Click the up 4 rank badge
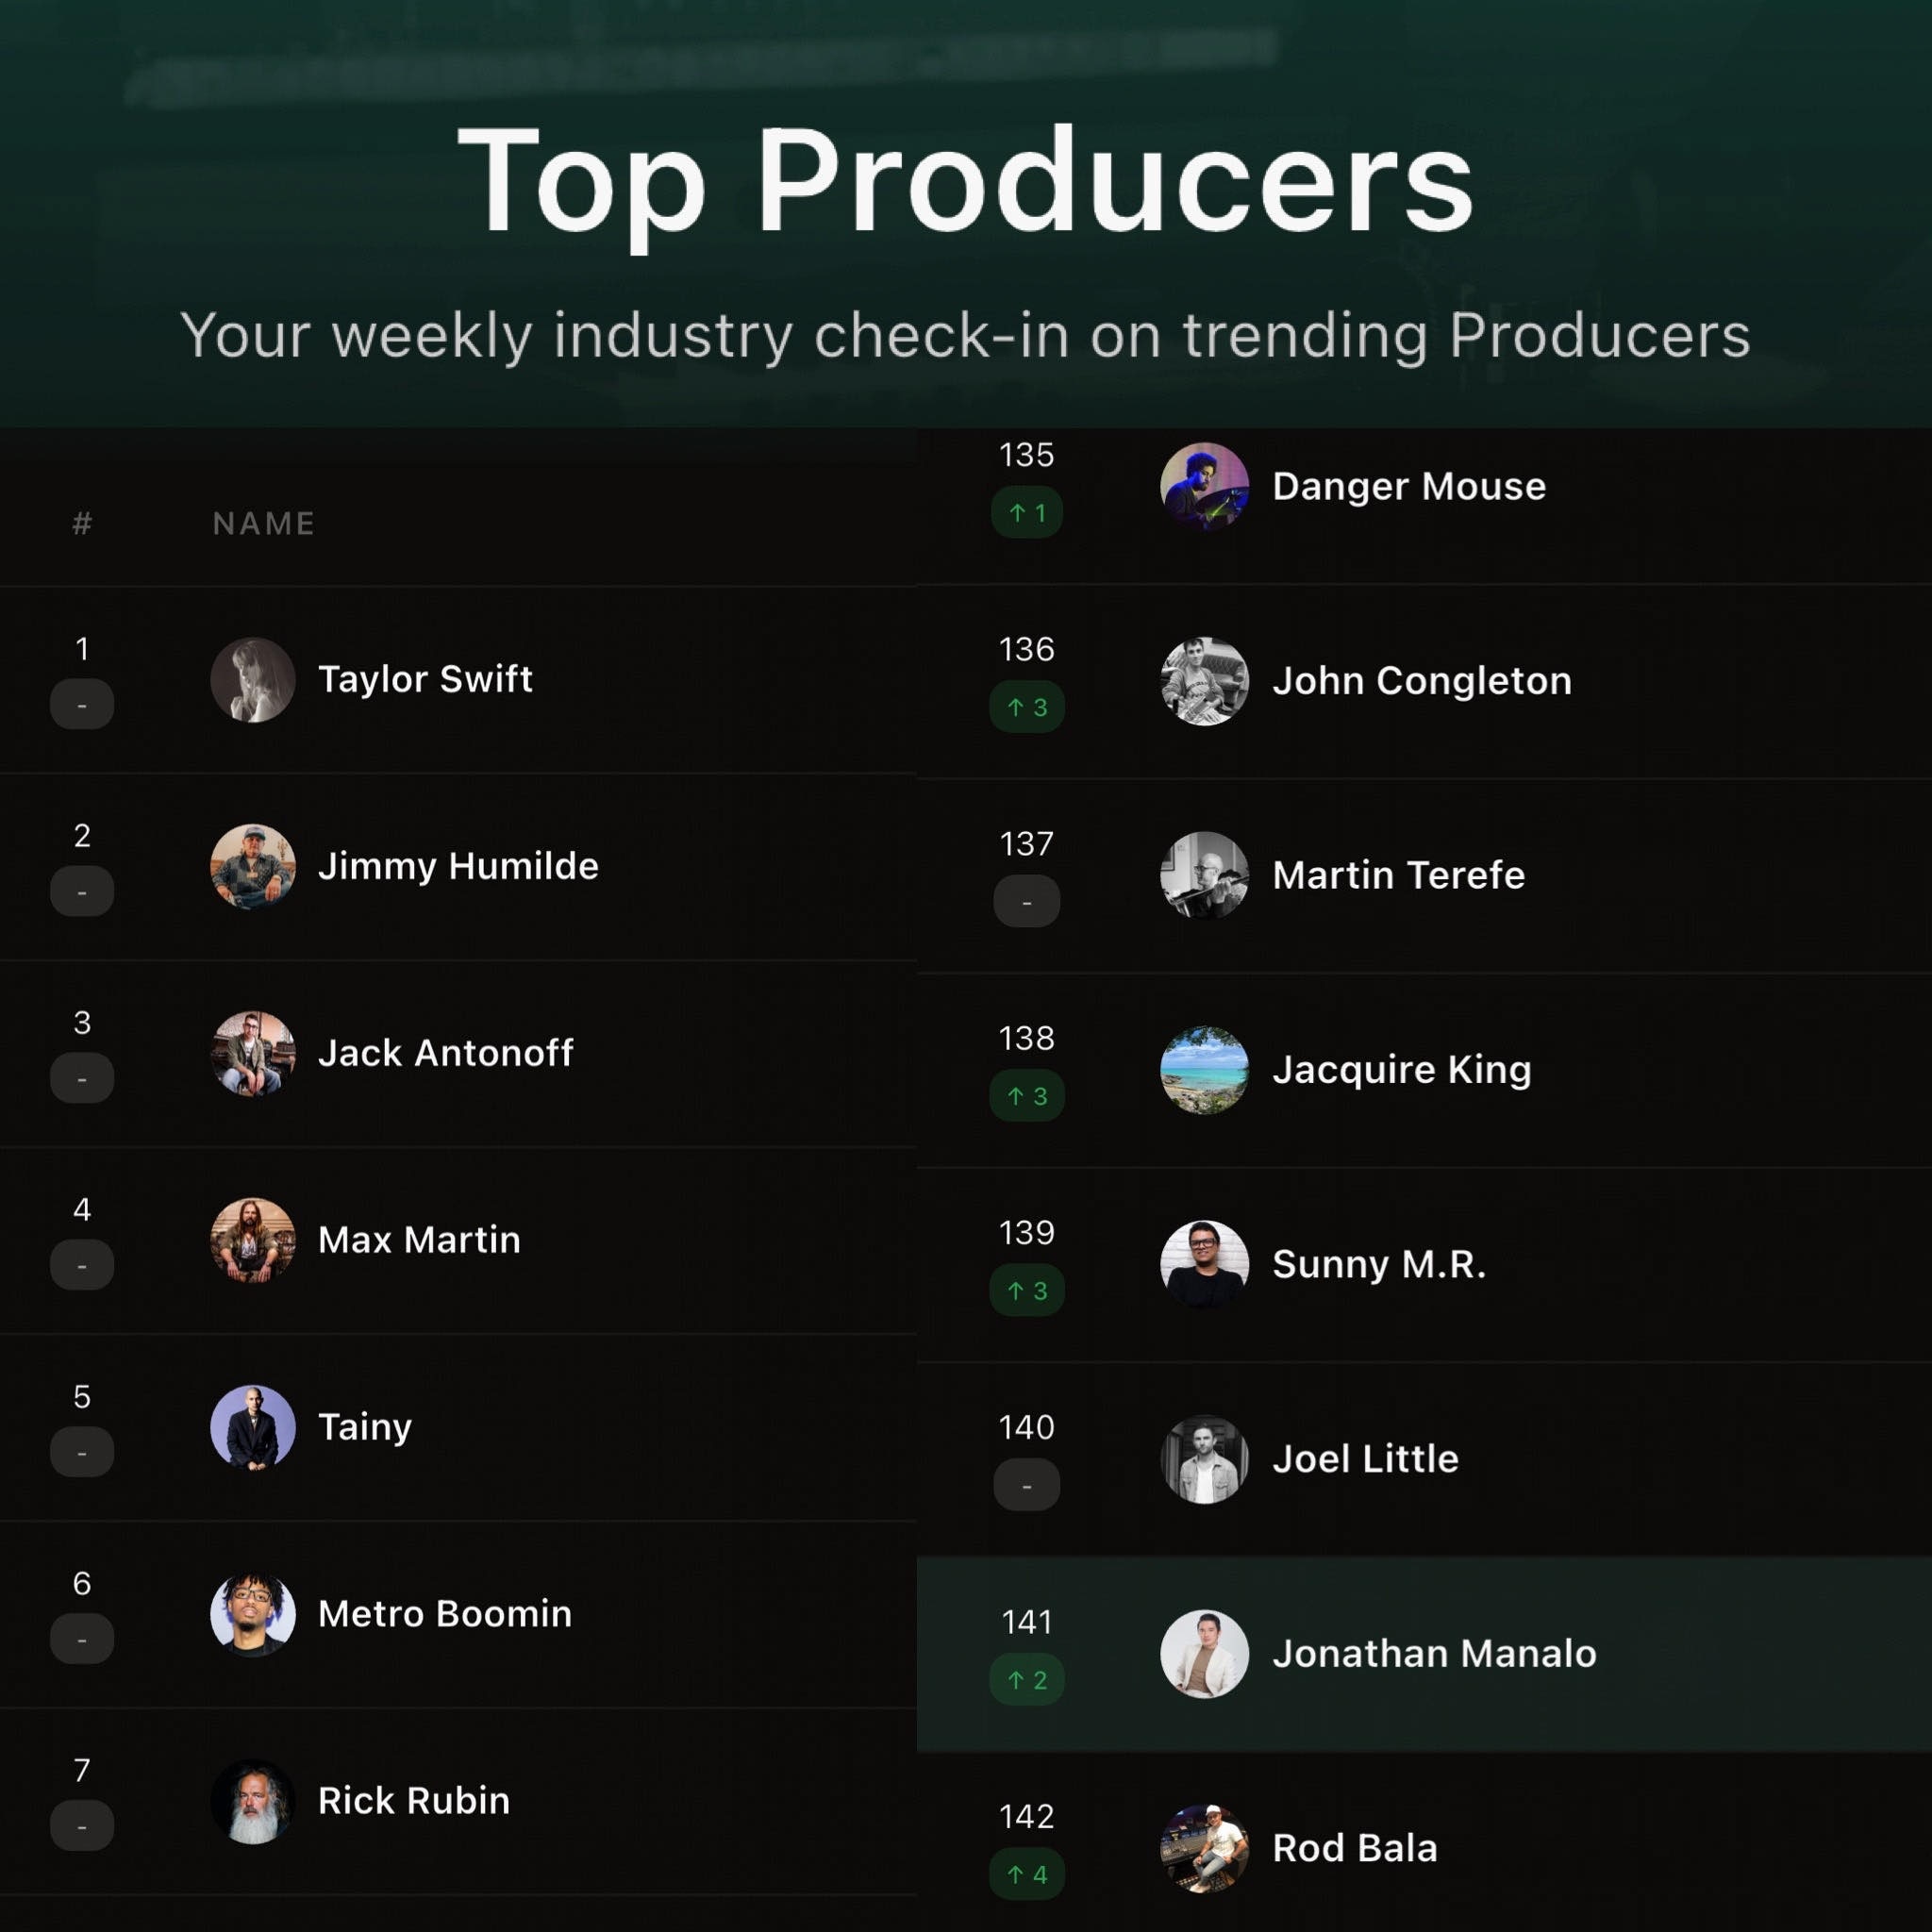1932x1932 pixels. 1027,1875
